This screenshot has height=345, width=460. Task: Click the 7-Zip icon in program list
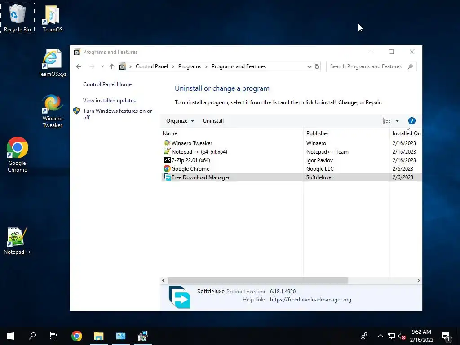click(167, 160)
